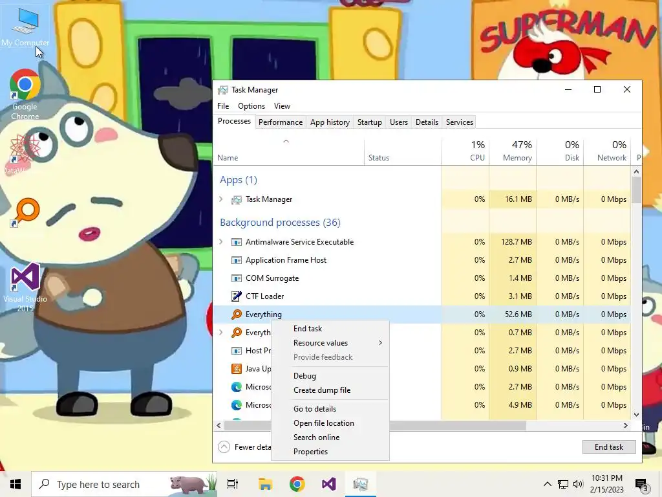Switch to the App history tab
Viewport: 662px width, 497px height.
point(330,122)
